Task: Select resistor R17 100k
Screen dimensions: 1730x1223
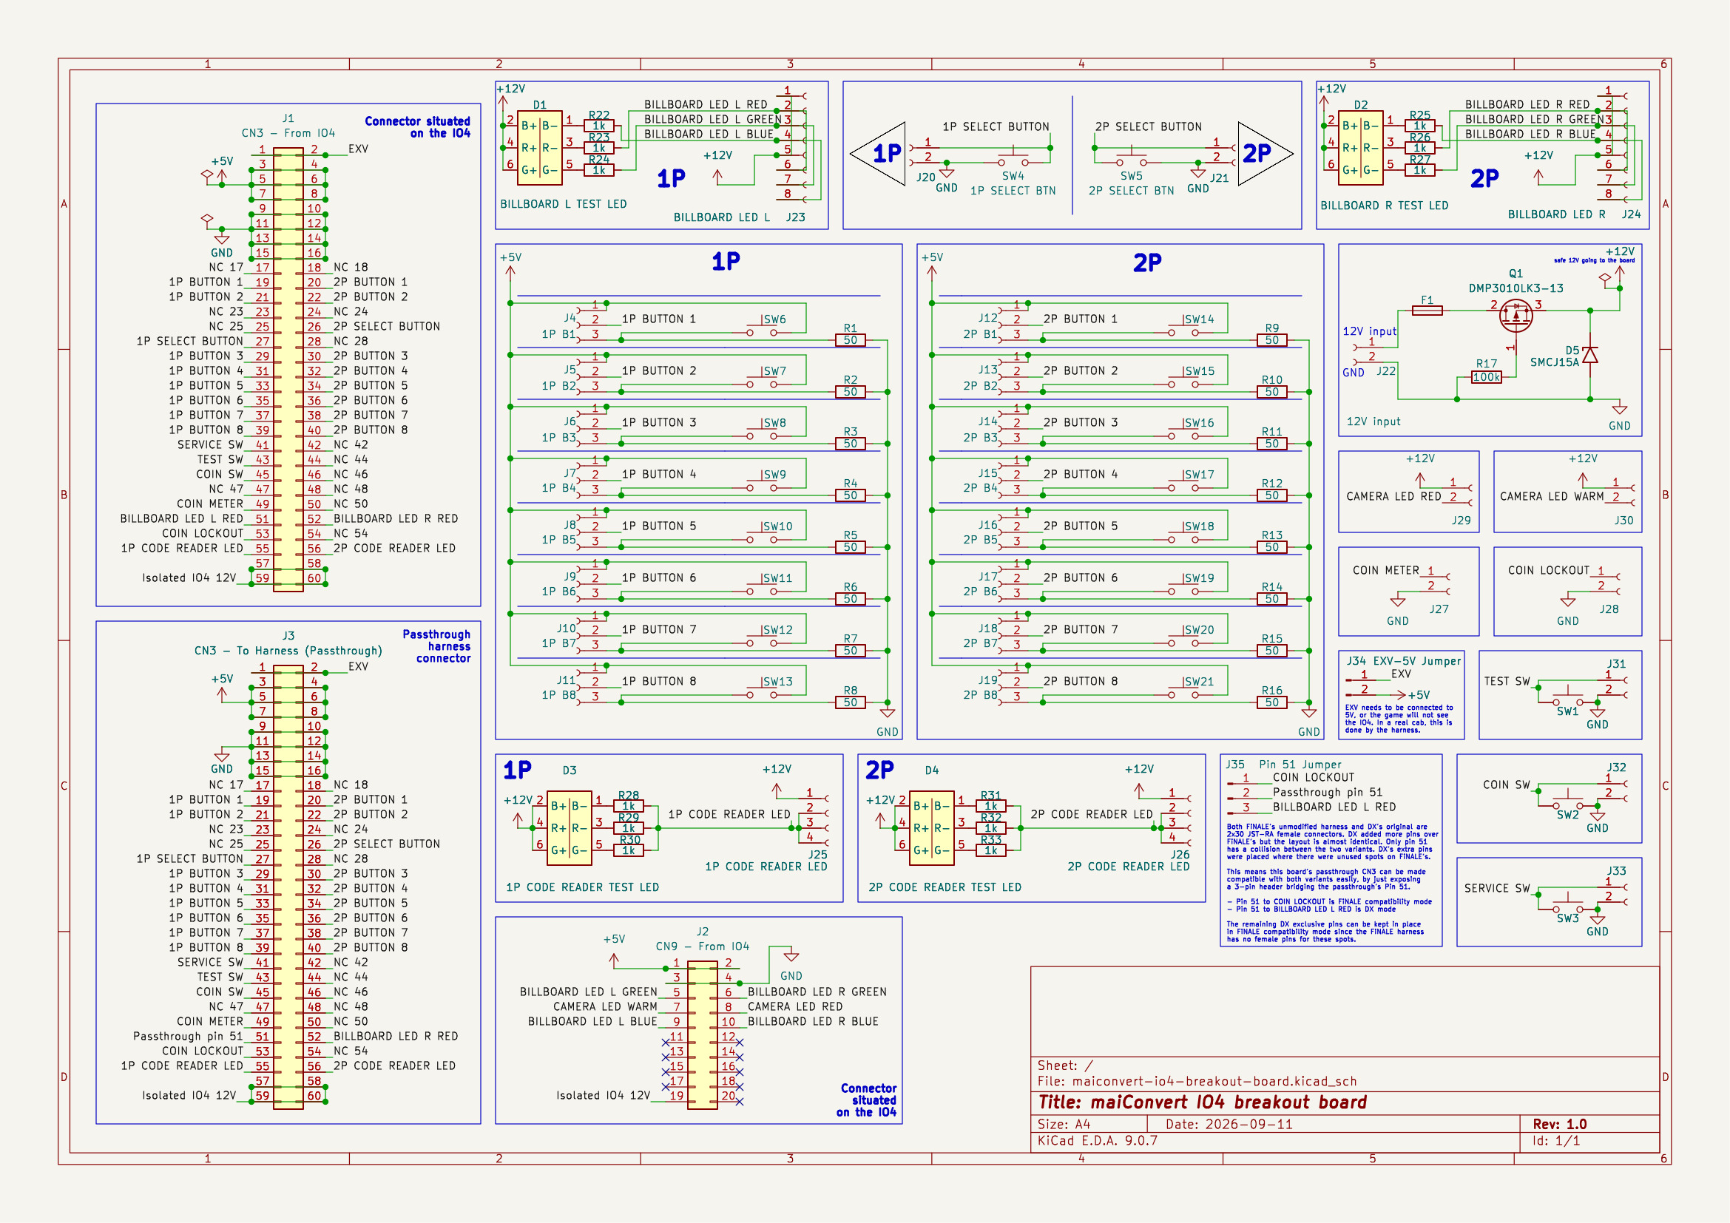Action: [x=1486, y=377]
